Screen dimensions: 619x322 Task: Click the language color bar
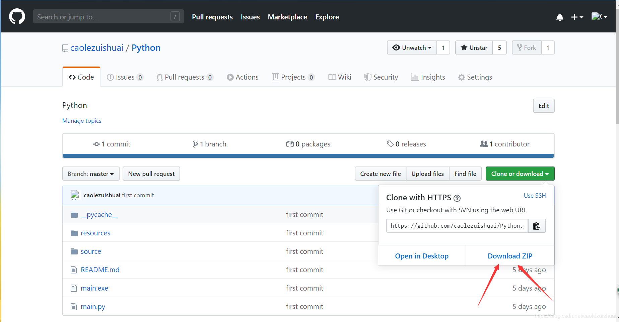tap(308, 156)
